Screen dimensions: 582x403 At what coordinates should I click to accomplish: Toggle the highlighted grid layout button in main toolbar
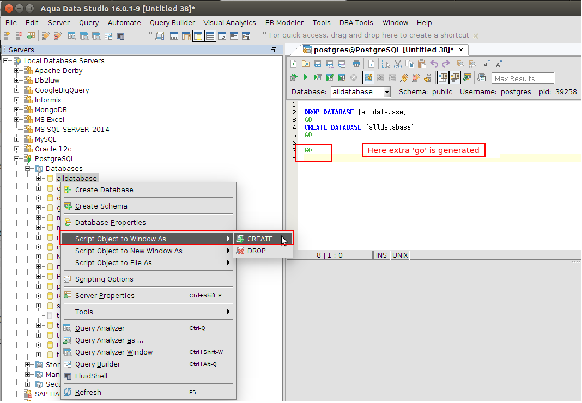[x=210, y=36]
